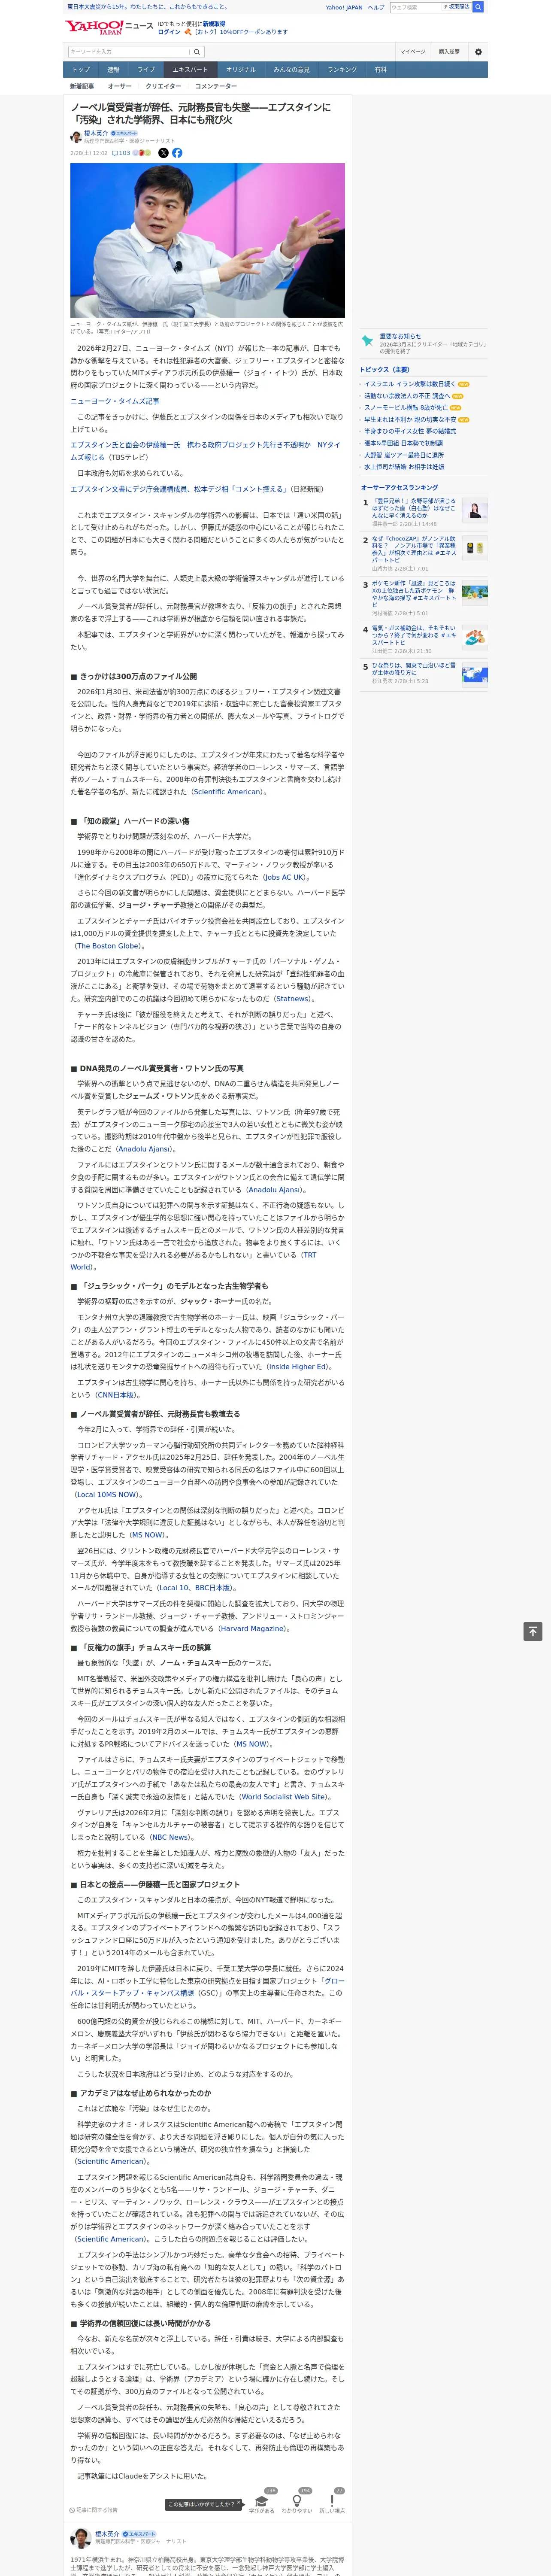Open the 速報 navigation tab
The width and height of the screenshot is (551, 2576).
coord(113,70)
